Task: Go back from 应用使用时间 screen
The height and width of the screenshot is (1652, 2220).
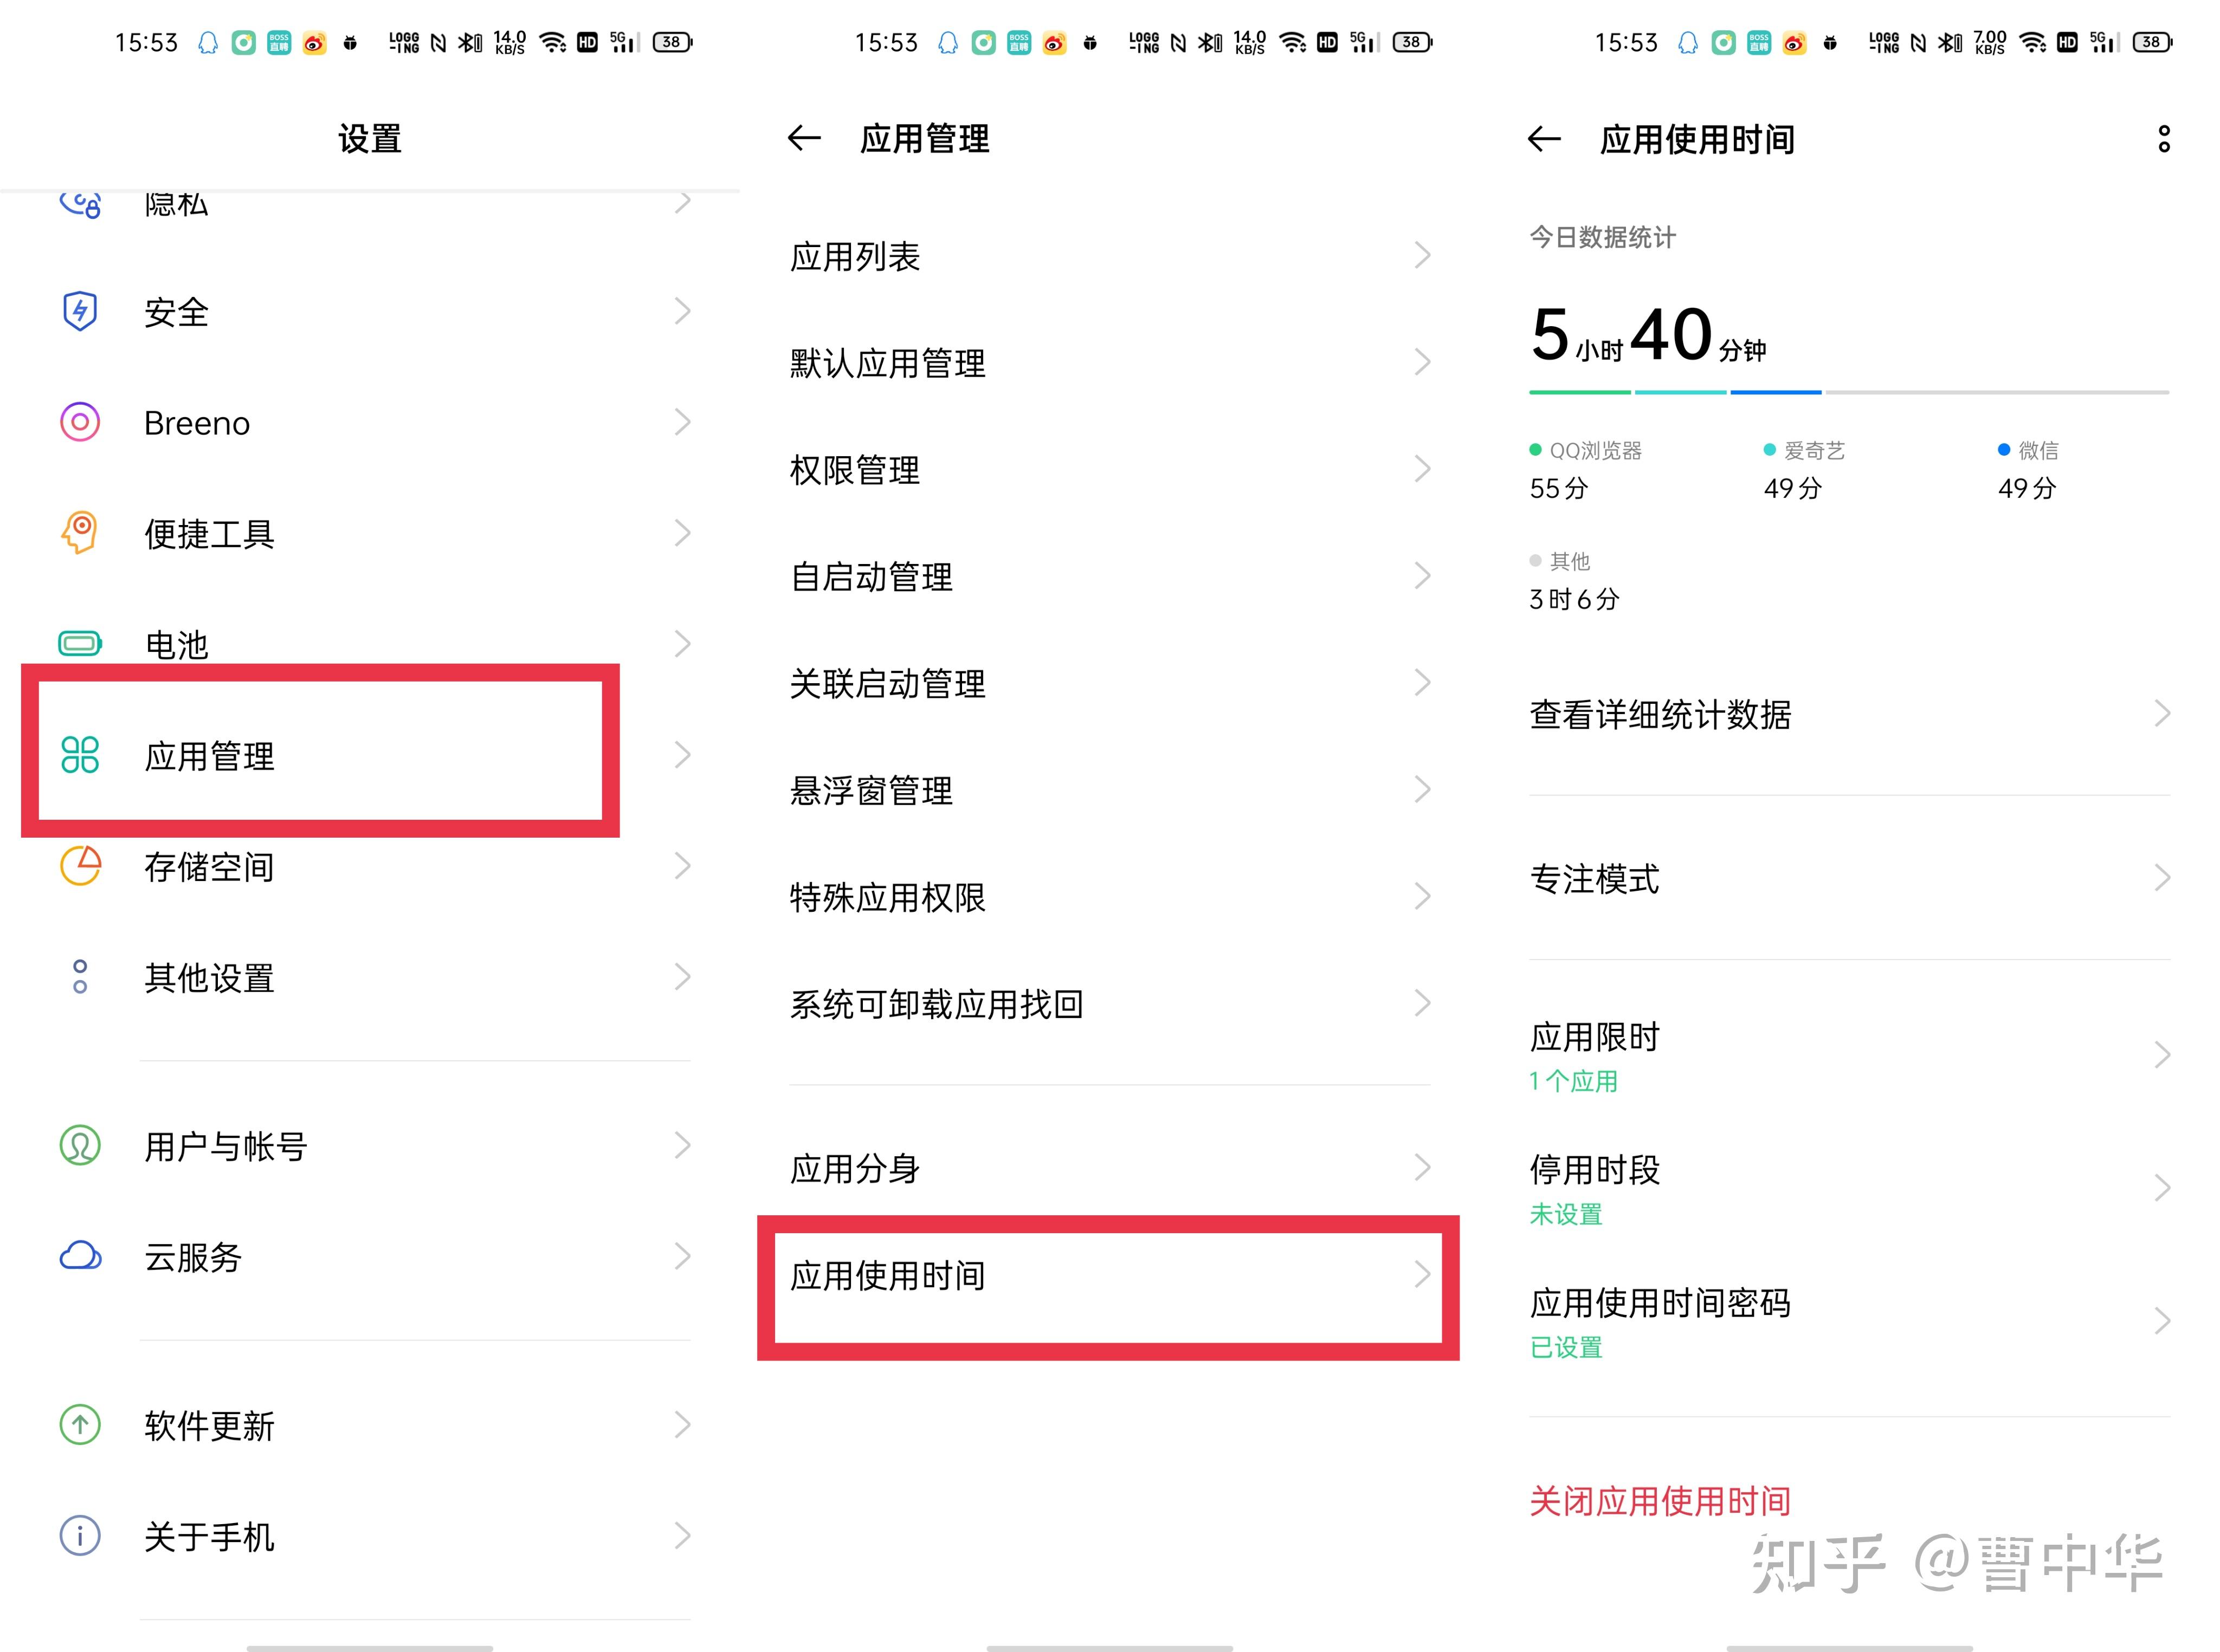Action: (x=1544, y=139)
